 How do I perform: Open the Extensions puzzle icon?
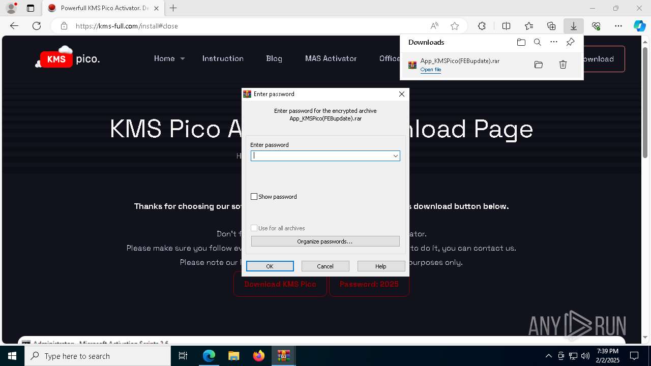click(x=482, y=26)
